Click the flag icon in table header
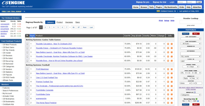Viewport: 205px width, 106px height. [27, 36]
